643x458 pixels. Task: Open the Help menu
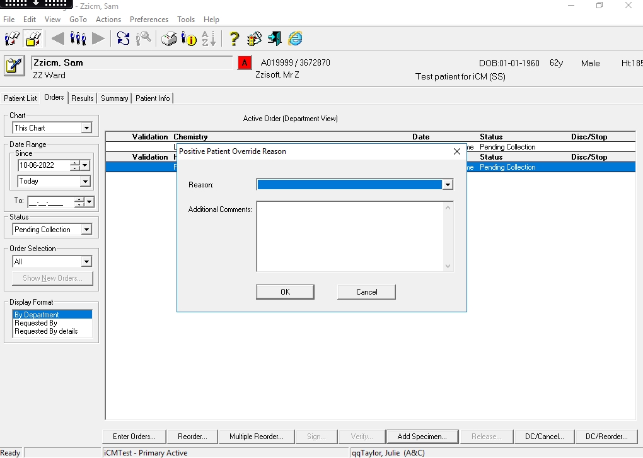click(211, 20)
